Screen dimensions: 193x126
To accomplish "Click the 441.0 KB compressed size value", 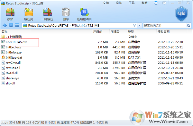I will (119, 47).
